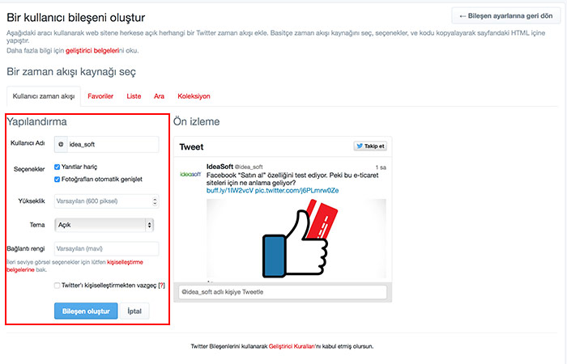The height and width of the screenshot is (364, 567).
Task: Focus the Kullanıcı Adı username field
Action: pos(113,145)
